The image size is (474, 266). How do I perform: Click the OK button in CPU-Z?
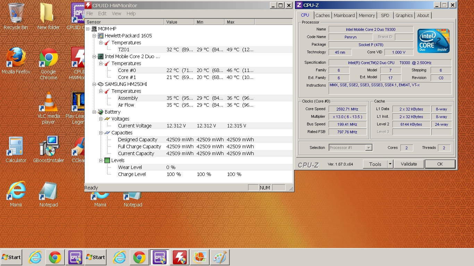(x=440, y=164)
